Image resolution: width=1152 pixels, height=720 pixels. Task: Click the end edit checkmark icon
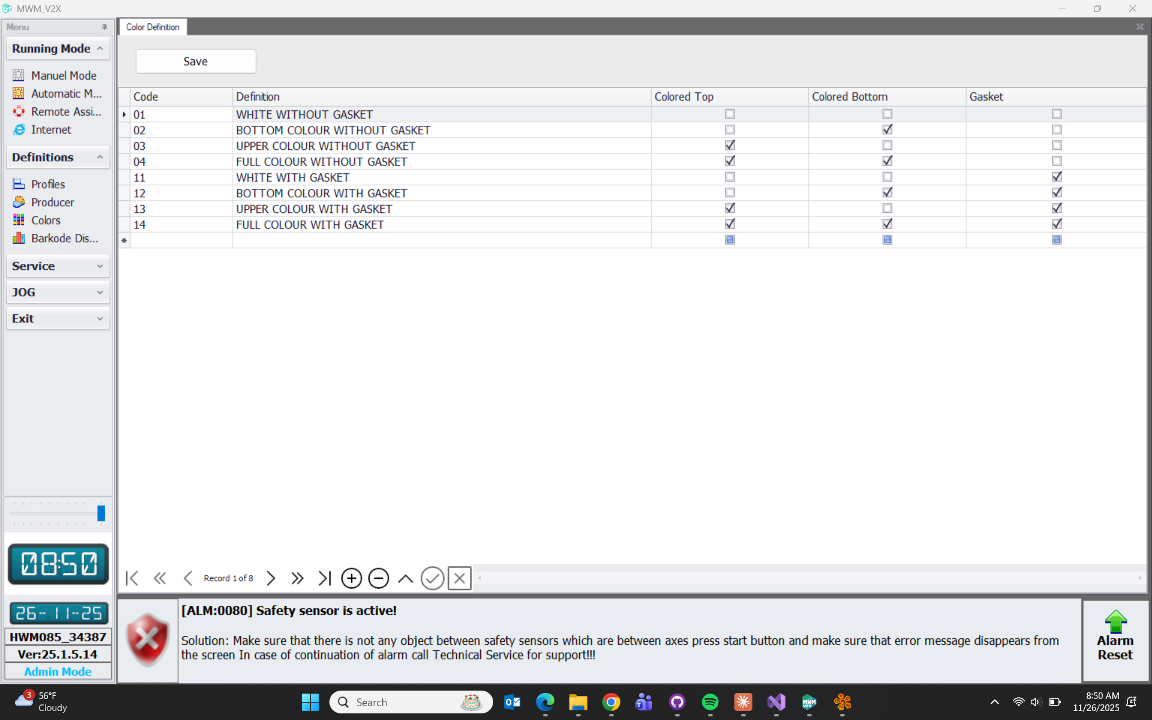[432, 578]
